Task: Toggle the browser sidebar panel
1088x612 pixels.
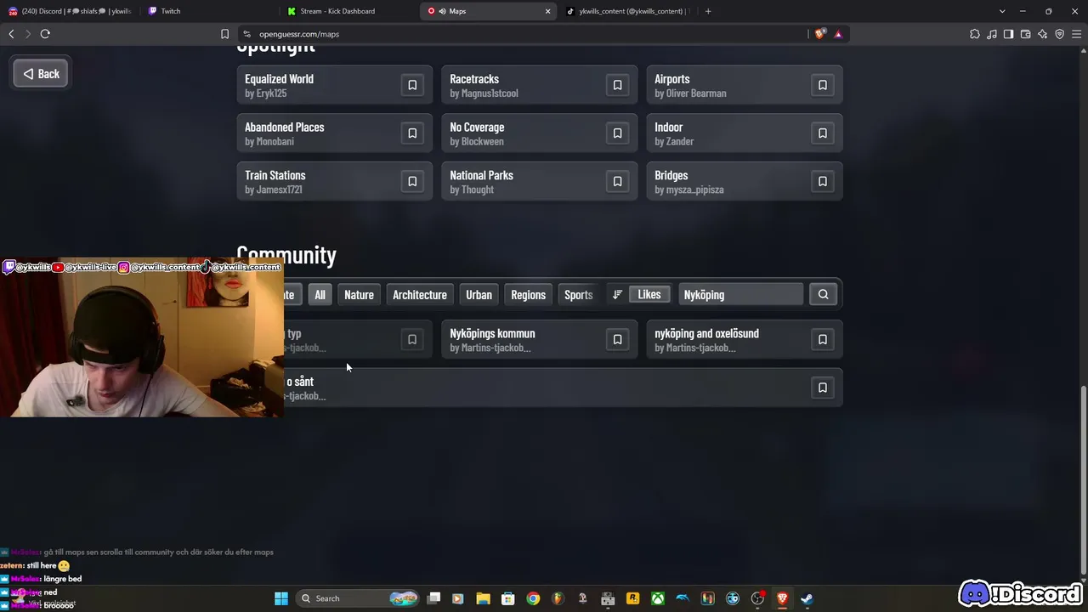Action: pyautogui.click(x=1008, y=34)
